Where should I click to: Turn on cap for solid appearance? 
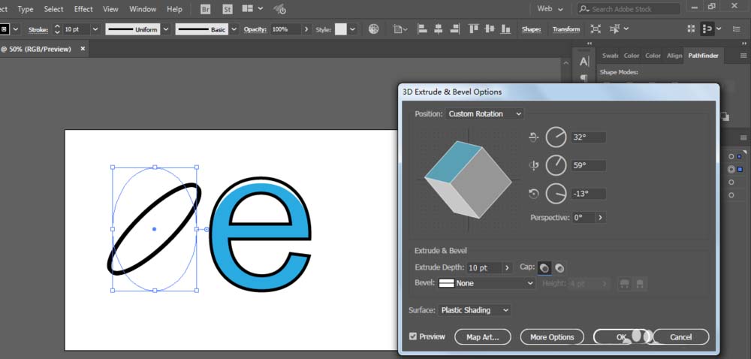544,268
